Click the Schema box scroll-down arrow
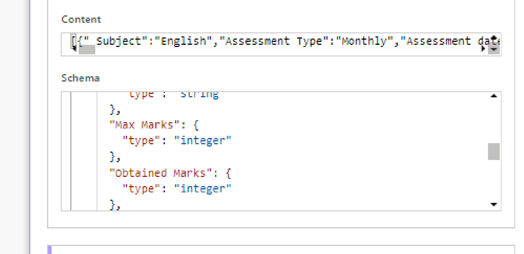Screen dimensions: 524x254 pos(494,204)
